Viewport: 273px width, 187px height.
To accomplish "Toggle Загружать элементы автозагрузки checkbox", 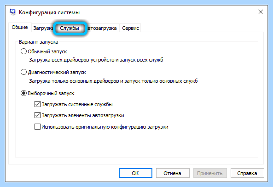I will pos(37,115).
